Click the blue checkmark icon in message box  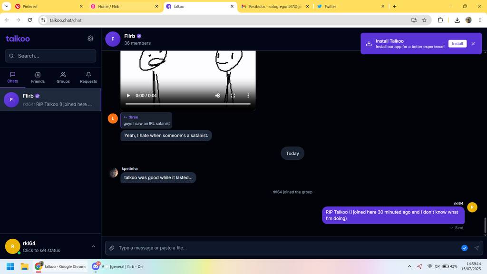(464, 248)
